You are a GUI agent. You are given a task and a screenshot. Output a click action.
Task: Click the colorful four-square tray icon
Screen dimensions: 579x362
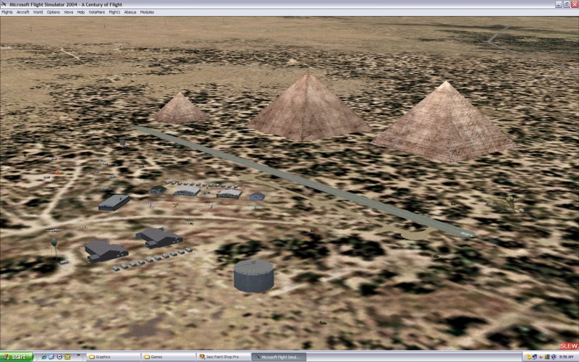[547, 357]
